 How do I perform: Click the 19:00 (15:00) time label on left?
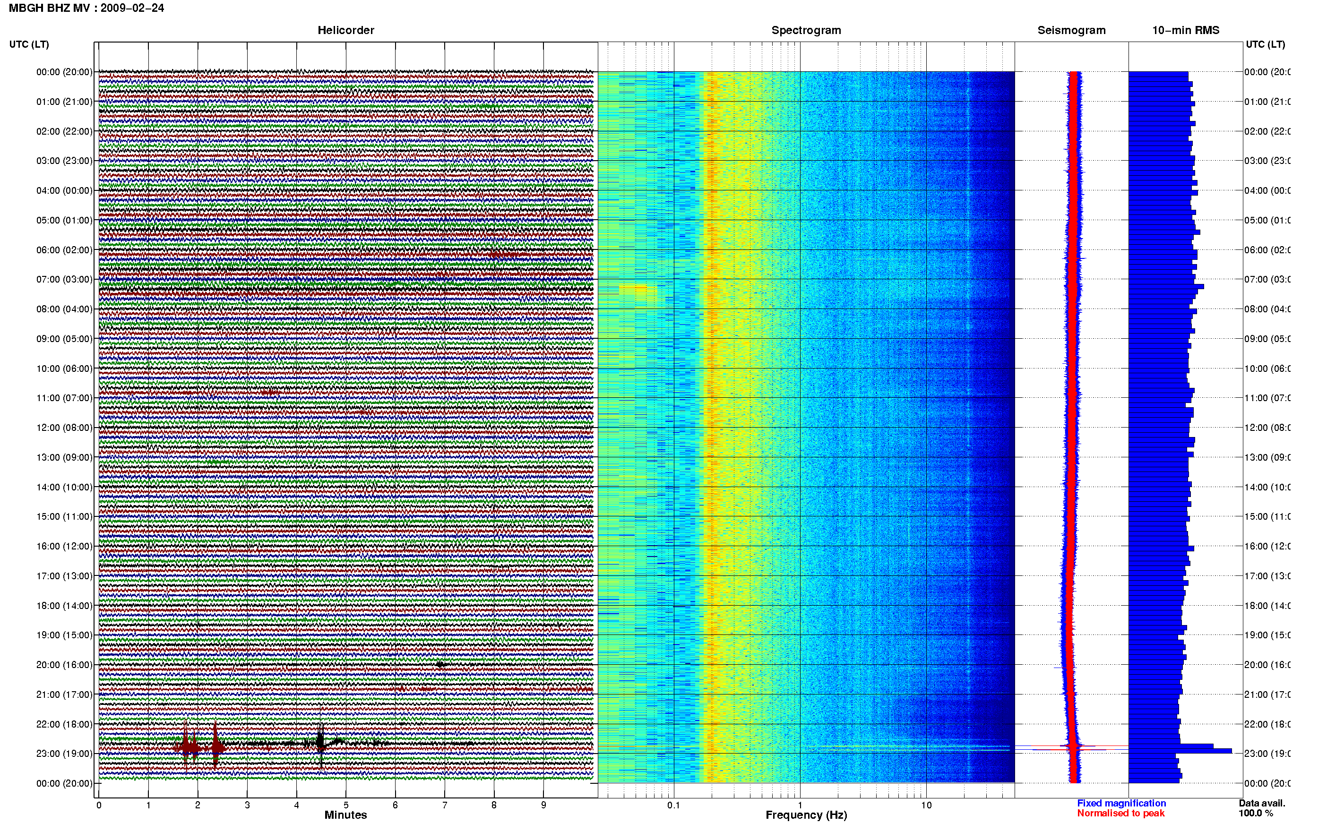click(x=64, y=634)
